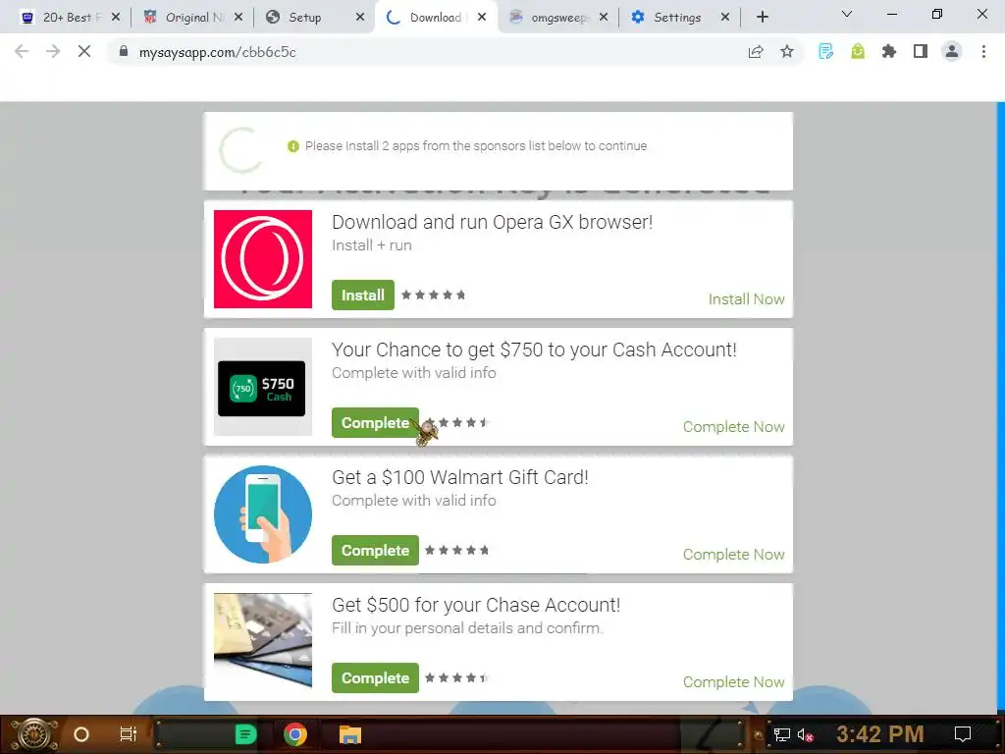Close the omgsweeps tab
The image size is (1005, 754).
coord(604,18)
